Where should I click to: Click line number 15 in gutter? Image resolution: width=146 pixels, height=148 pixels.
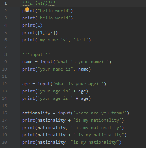click(x=4, y=106)
